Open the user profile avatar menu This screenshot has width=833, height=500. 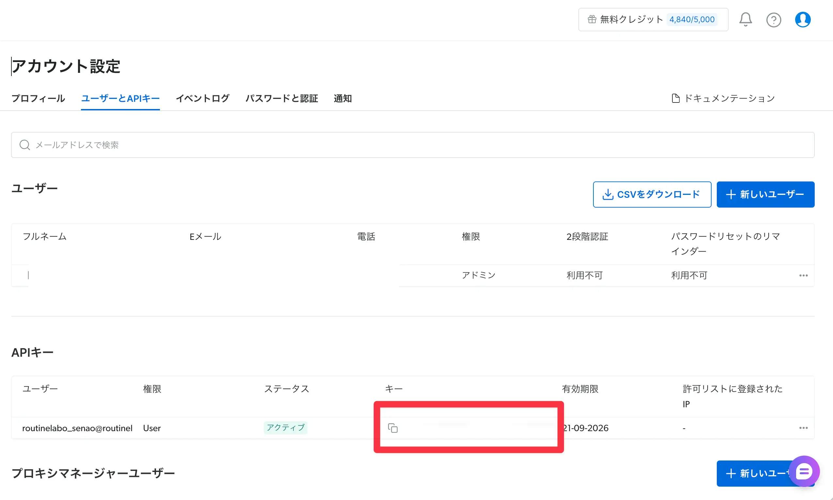[x=803, y=20]
